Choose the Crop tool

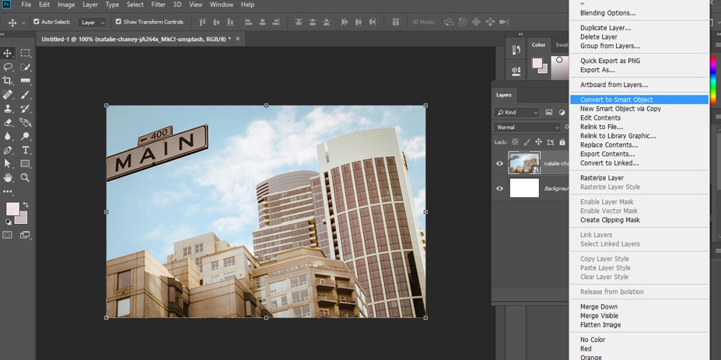[x=8, y=81]
